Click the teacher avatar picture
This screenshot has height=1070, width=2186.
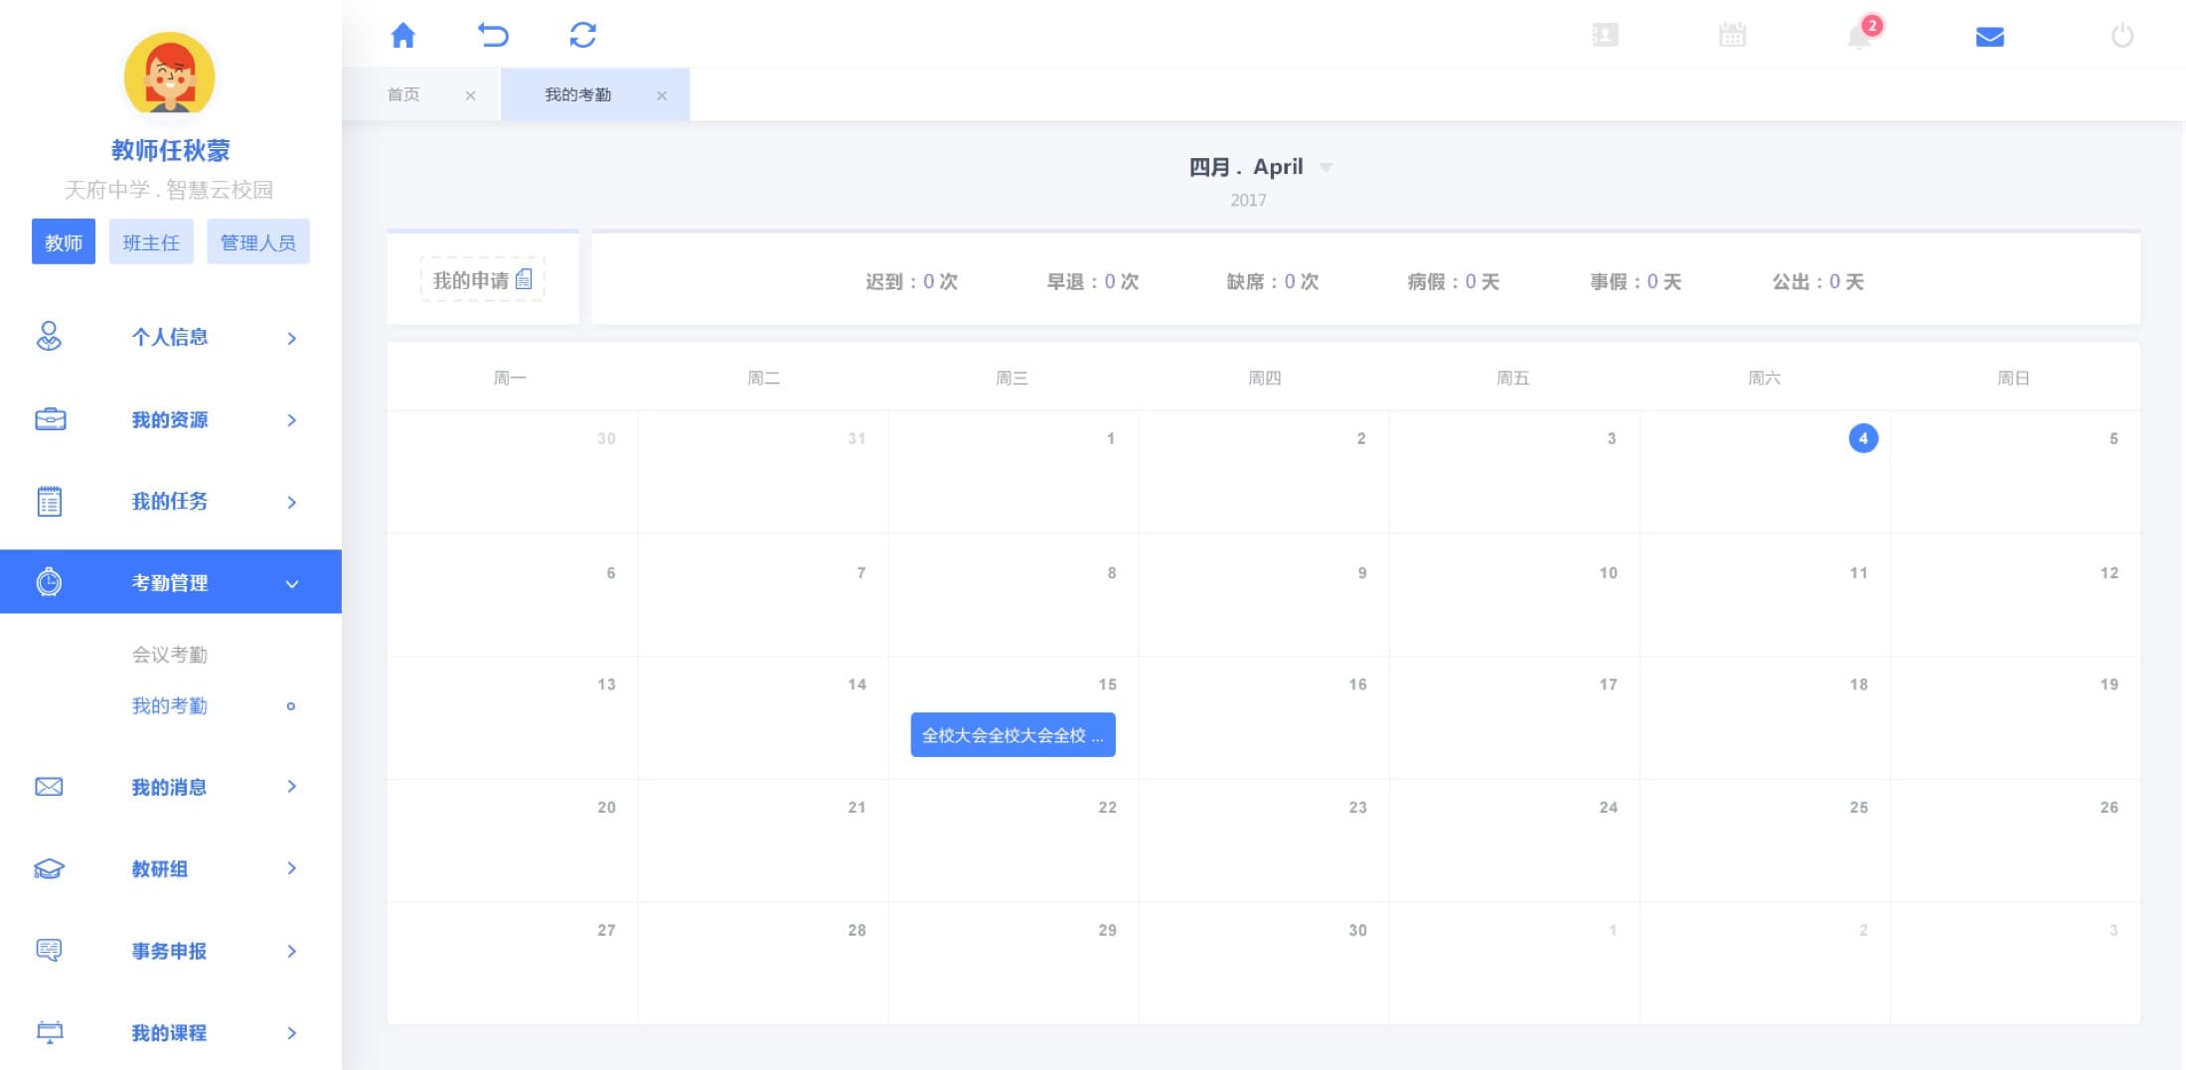(x=170, y=73)
